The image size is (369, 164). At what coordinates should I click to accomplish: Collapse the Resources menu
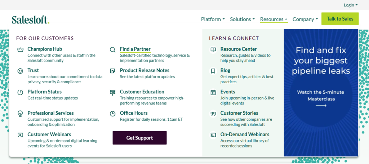[x=274, y=19]
